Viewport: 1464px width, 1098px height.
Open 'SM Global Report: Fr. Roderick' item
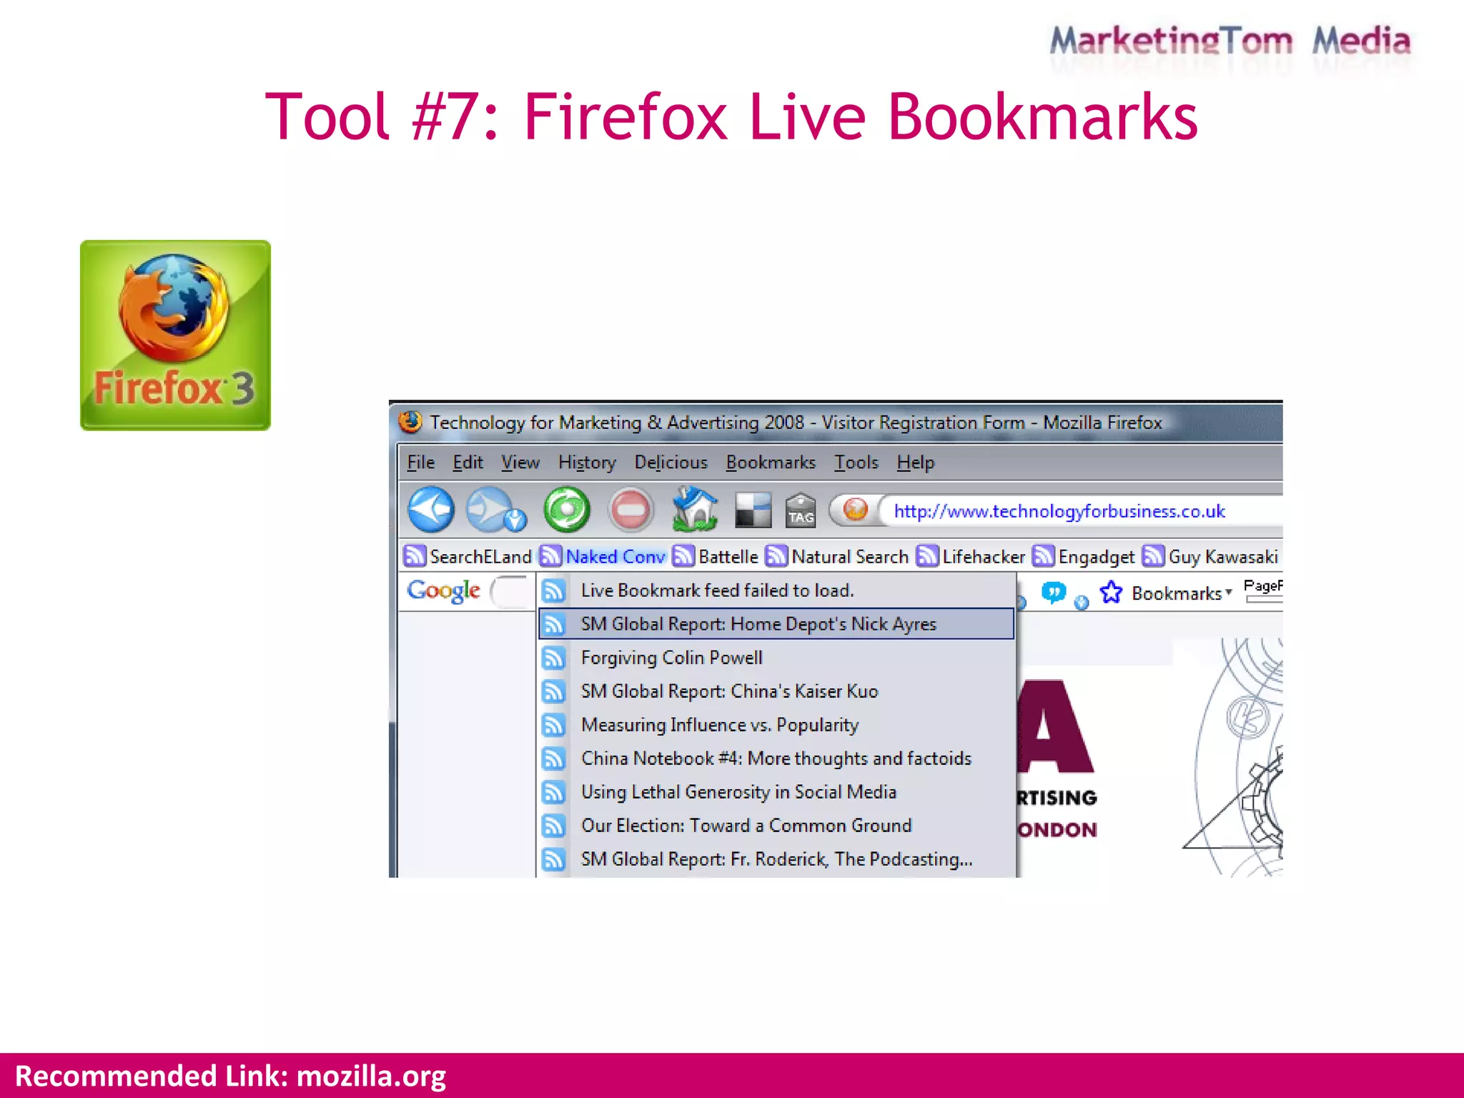[776, 859]
